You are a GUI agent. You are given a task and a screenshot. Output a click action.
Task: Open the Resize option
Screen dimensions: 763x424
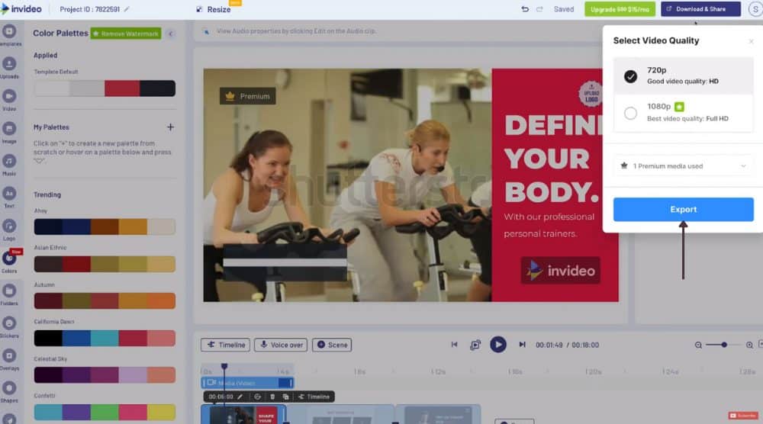click(214, 9)
